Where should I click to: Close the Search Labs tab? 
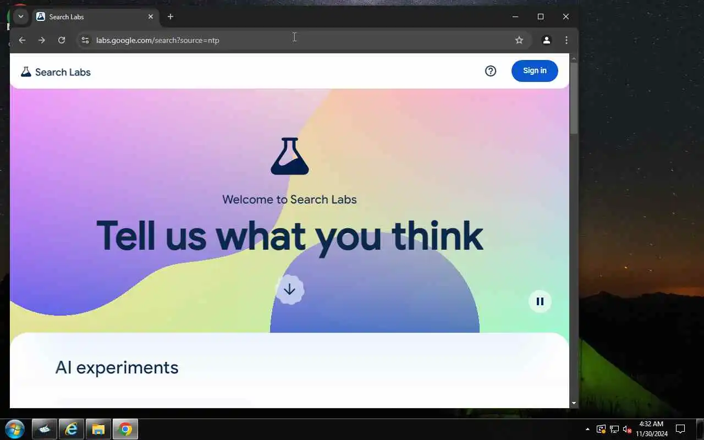[151, 16]
